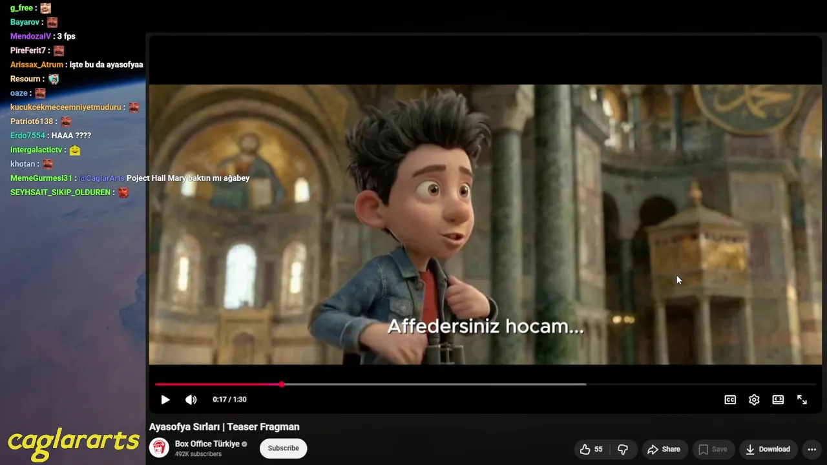
Task: Click the video frame showing the animated boy
Action: 485,225
